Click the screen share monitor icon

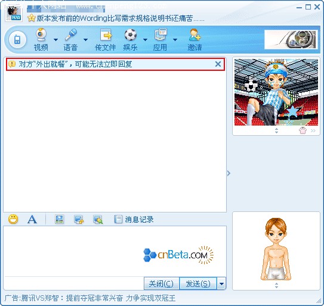(x=79, y=220)
